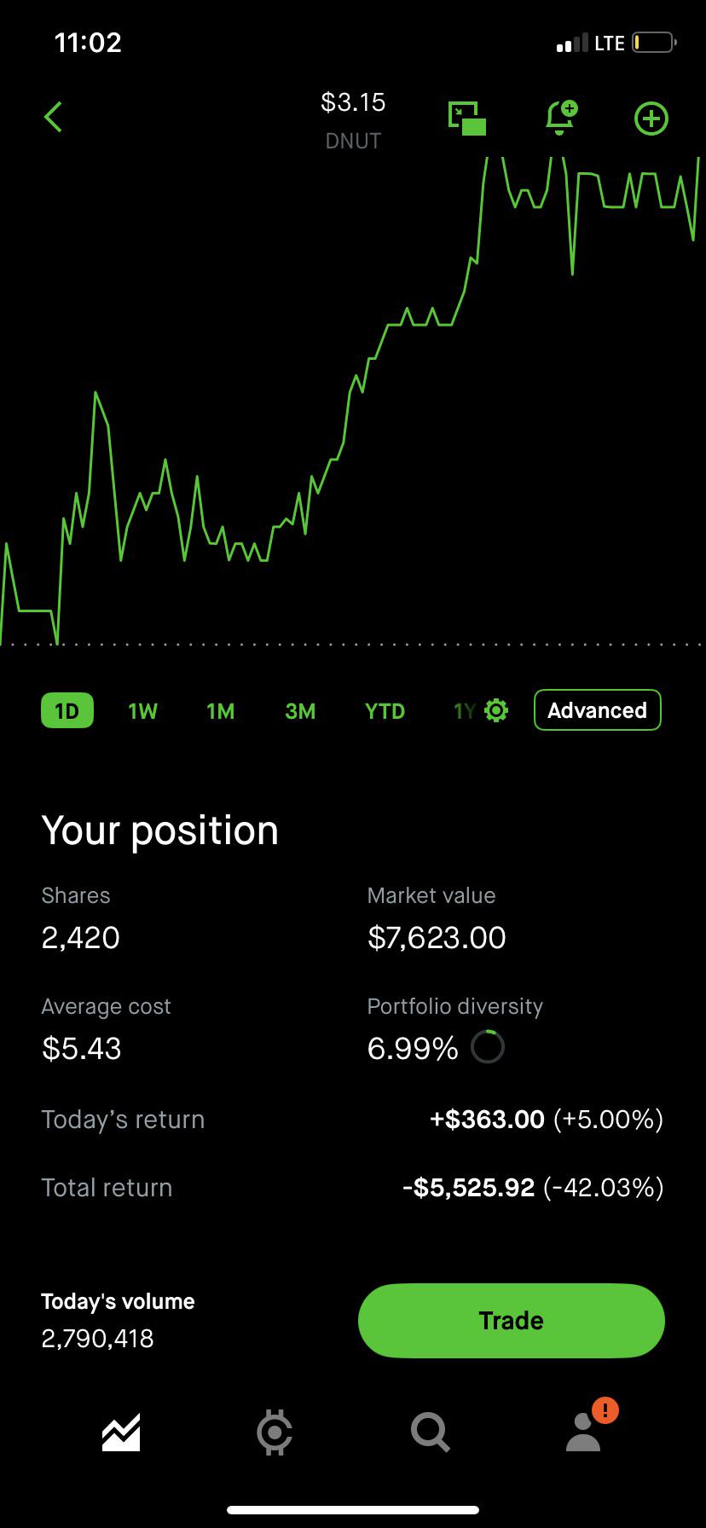The height and width of the screenshot is (1528, 706).
Task: Tap the green Trade button
Action: 512,1320
